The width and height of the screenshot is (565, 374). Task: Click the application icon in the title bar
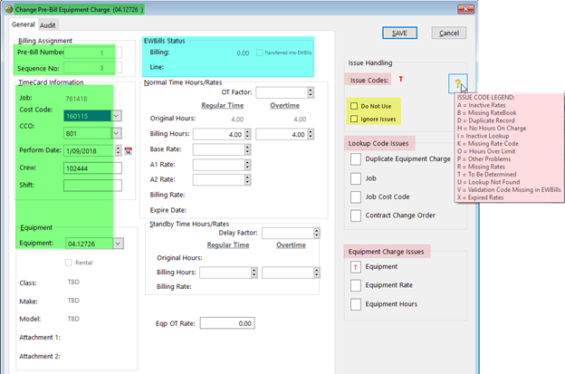click(9, 9)
